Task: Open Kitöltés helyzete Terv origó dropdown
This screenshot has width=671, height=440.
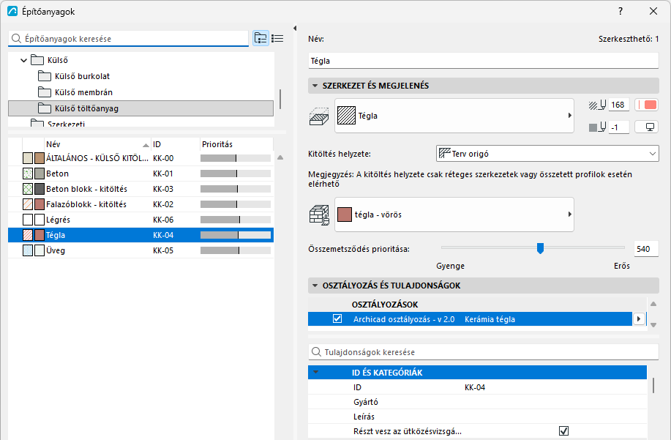Action: coord(547,154)
